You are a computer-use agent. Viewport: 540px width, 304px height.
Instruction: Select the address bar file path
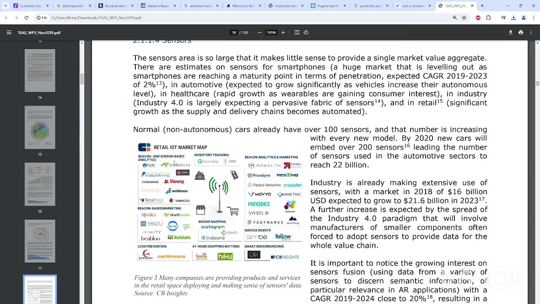tap(96, 18)
